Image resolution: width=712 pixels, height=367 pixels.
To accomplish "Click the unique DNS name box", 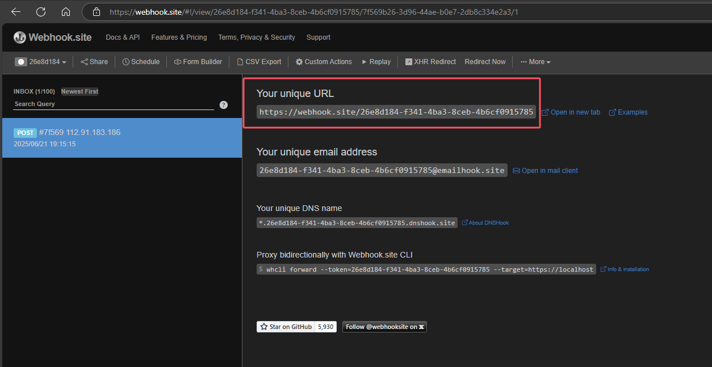I will coord(357,223).
